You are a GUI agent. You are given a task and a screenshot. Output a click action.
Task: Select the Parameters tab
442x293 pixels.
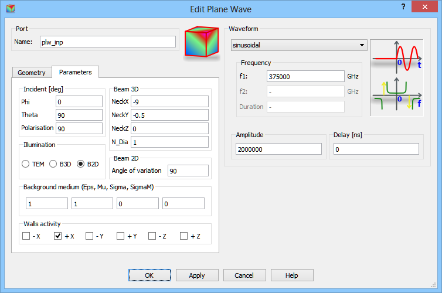tap(75, 72)
